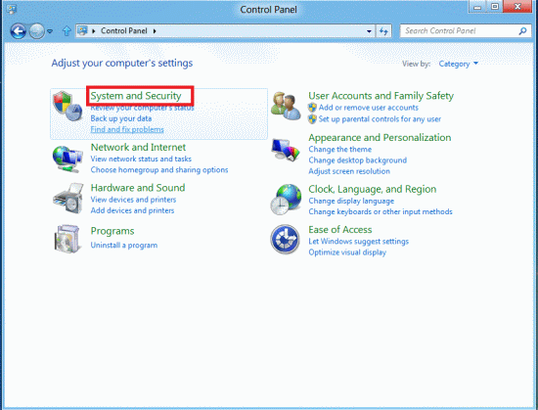Click the Clock, Language, and Region globe icon

[286, 200]
